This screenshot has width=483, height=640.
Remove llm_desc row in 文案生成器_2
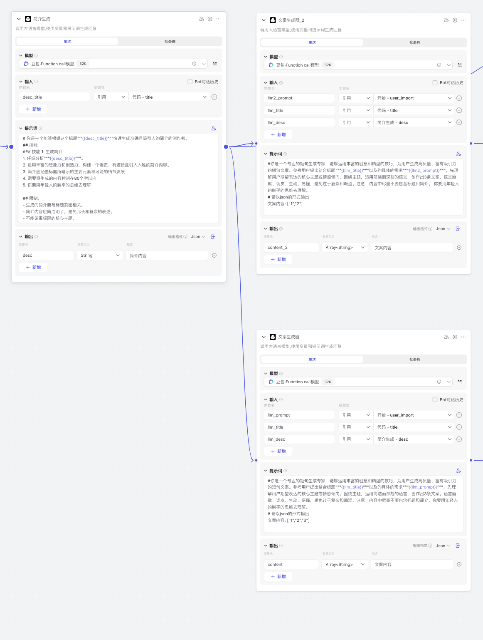(x=459, y=122)
